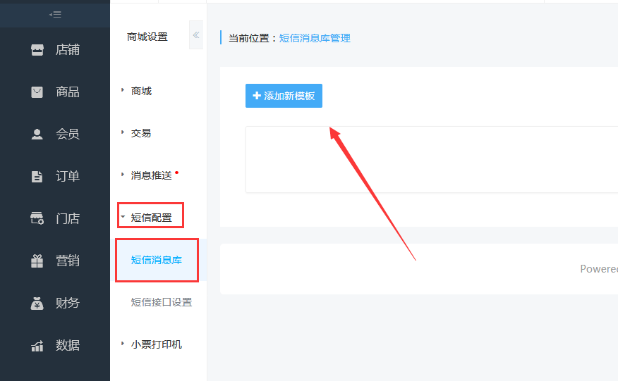Click the finance (财务) money bag icon
This screenshot has height=381, width=618.
coord(37,304)
